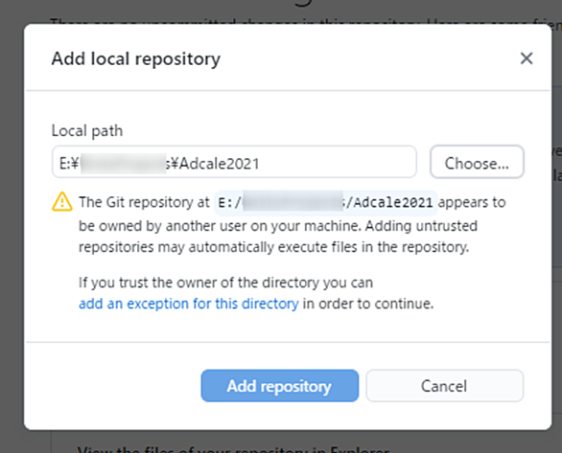This screenshot has width=562, height=453.
Task: Click the partially hidden View the files text
Action: click(233, 449)
